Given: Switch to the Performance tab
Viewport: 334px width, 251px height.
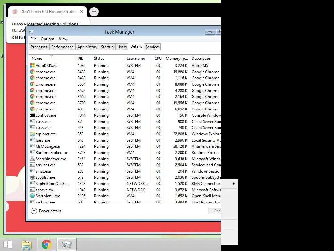Looking at the screenshot, I should (x=62, y=47).
